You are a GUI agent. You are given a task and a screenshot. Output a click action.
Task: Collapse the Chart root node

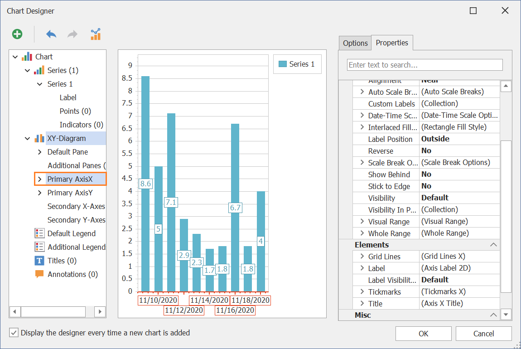pyautogui.click(x=15, y=57)
